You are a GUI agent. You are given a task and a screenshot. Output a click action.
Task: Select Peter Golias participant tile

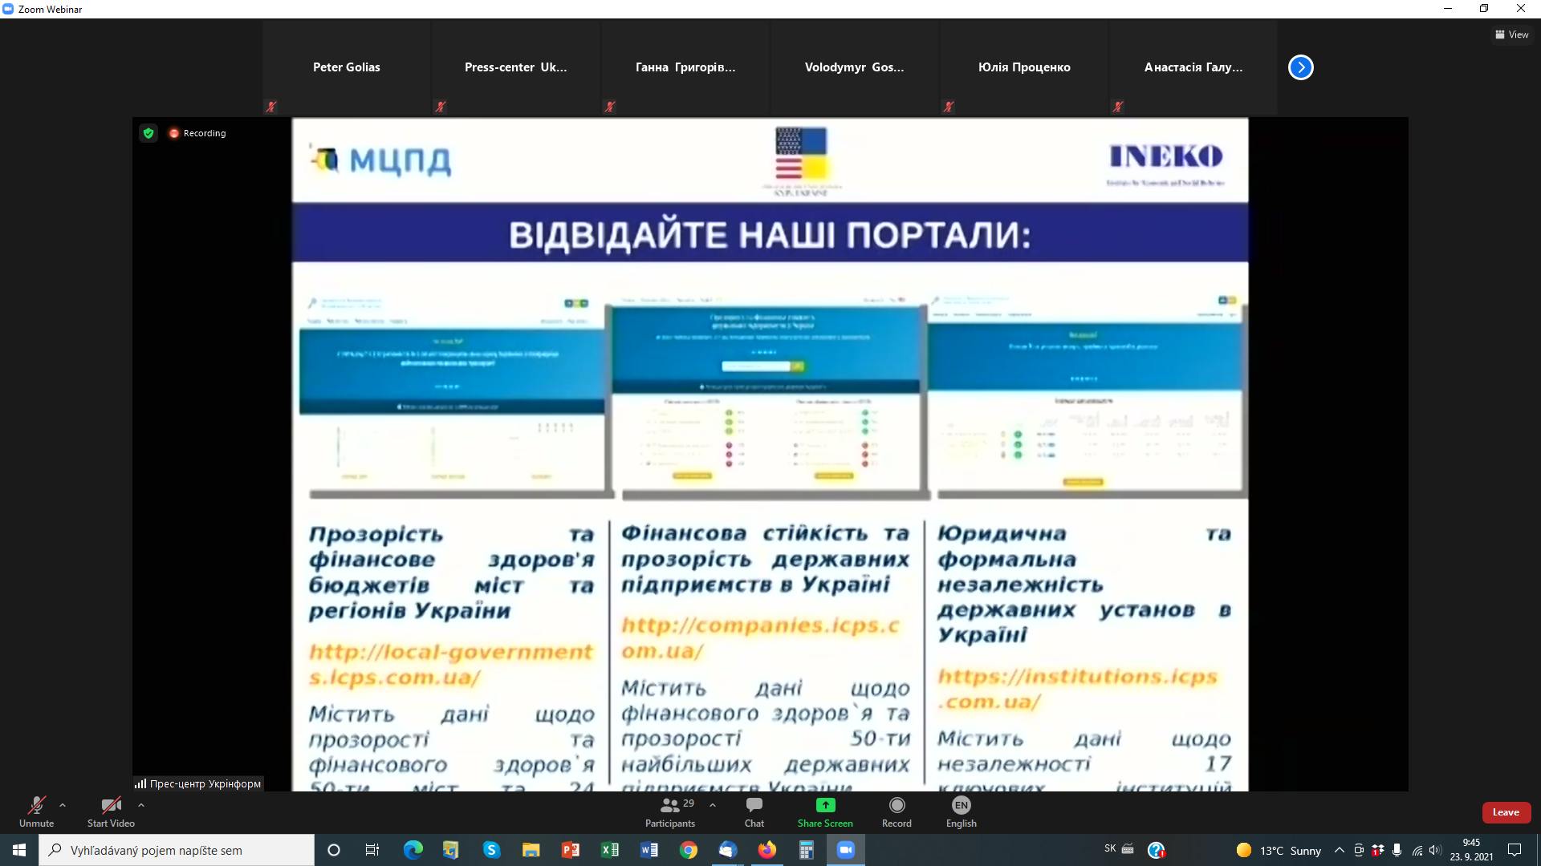point(347,67)
